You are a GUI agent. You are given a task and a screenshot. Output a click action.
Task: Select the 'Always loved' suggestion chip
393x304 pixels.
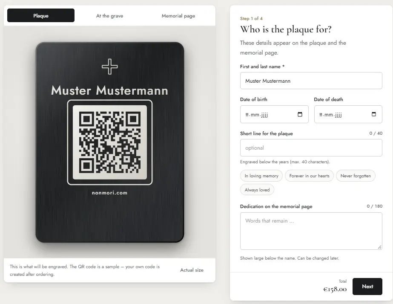(x=257, y=190)
